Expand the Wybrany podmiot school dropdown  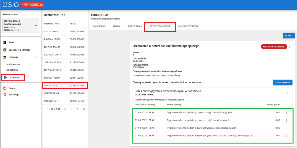tap(36, 25)
